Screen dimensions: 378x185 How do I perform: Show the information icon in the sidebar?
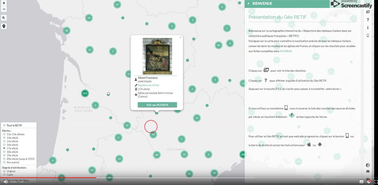click(x=368, y=28)
